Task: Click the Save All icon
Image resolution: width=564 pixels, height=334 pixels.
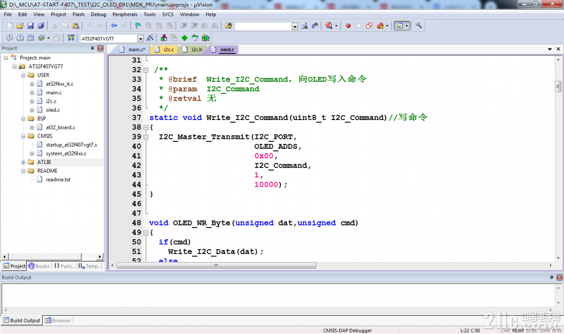Action: click(x=41, y=26)
